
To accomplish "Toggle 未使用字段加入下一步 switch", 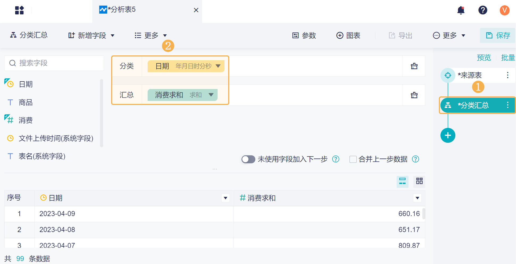I will pyautogui.click(x=248, y=159).
